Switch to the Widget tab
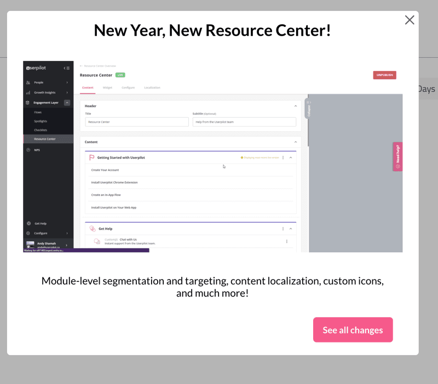Viewport: 438px width, 384px height. pos(107,86)
